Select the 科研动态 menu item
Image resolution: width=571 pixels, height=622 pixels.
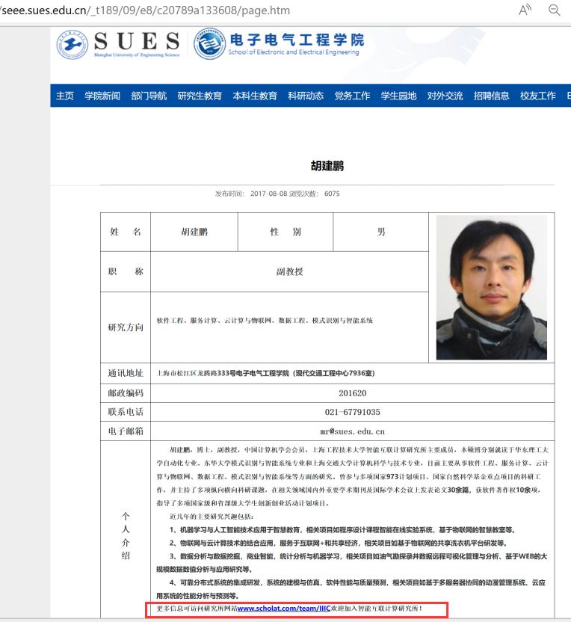click(x=306, y=96)
